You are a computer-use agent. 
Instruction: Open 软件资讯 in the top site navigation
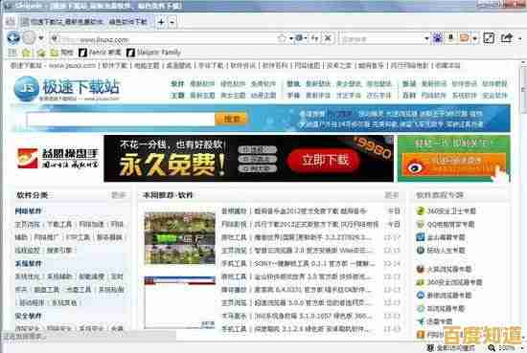pos(242,65)
